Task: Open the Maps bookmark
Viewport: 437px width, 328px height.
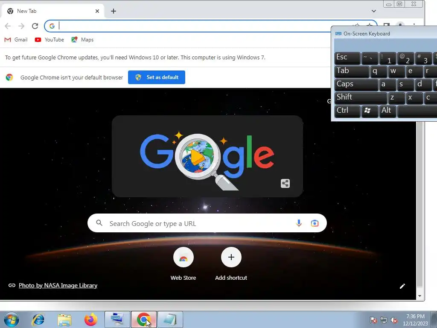Action: pos(82,40)
